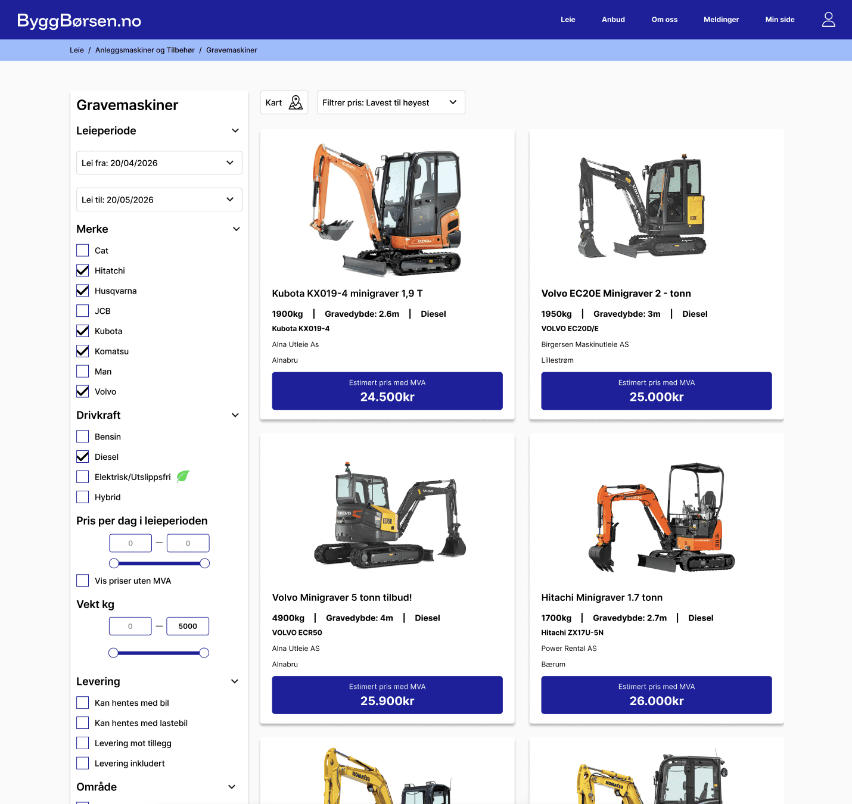852x804 pixels.
Task: Open the user profile icon
Action: click(x=828, y=20)
